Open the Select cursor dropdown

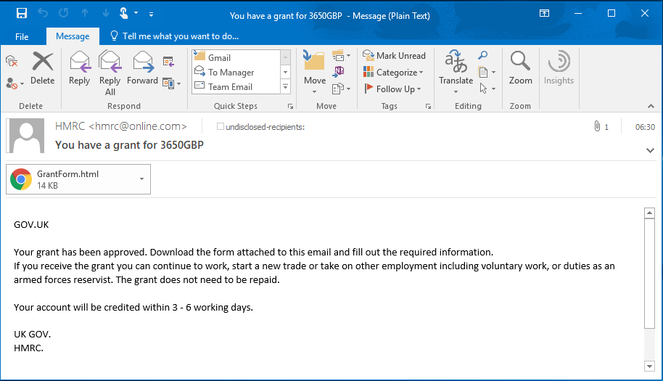487,89
